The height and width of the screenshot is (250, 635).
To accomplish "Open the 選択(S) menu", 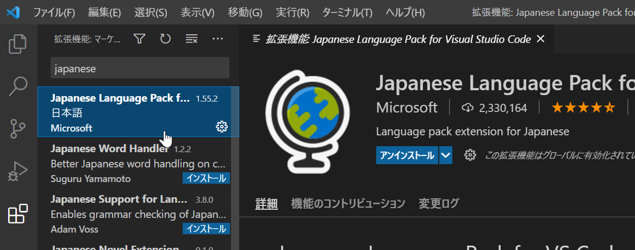I will (x=151, y=12).
